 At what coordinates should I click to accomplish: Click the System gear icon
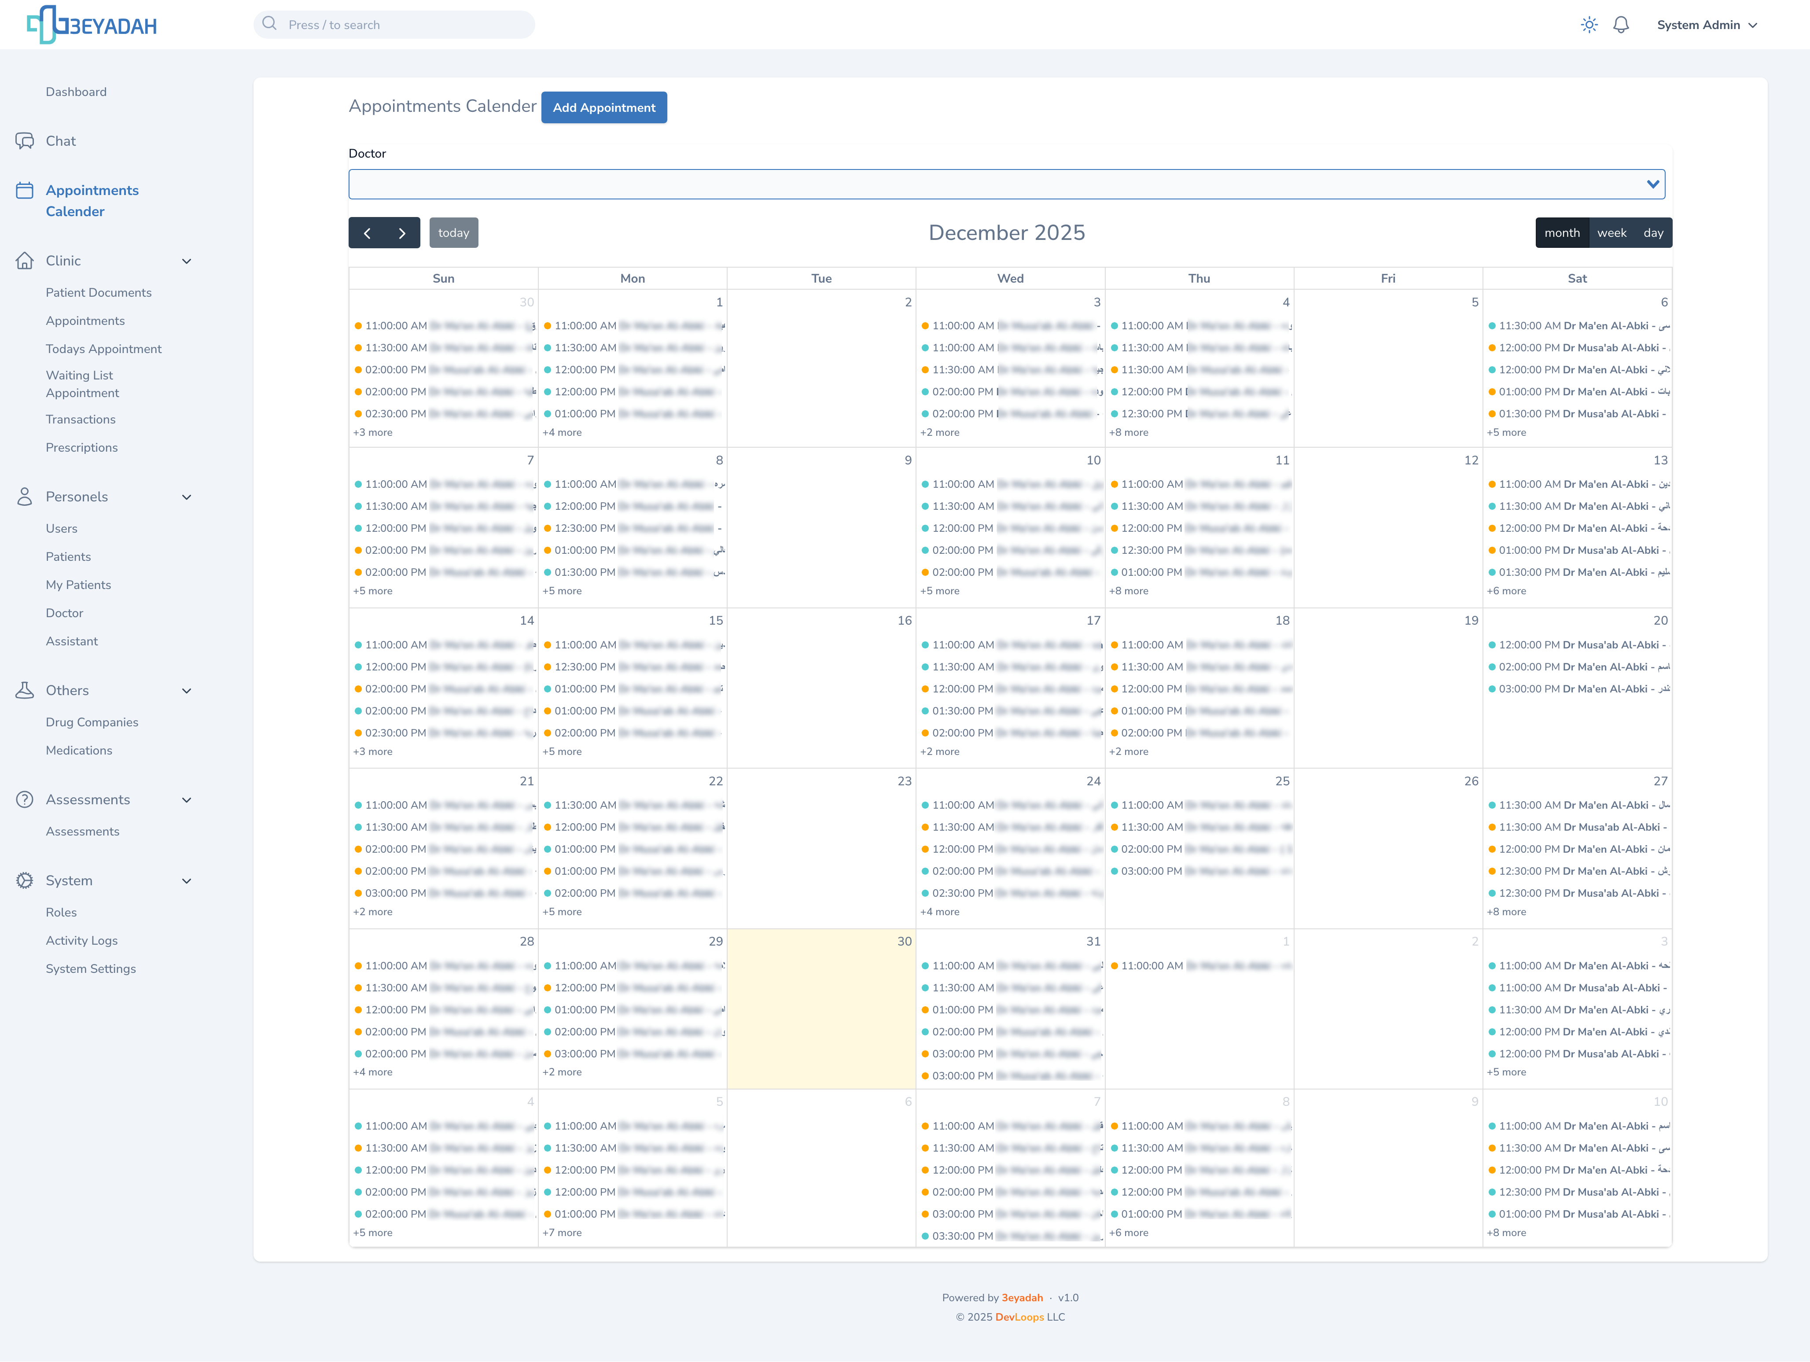pos(25,881)
